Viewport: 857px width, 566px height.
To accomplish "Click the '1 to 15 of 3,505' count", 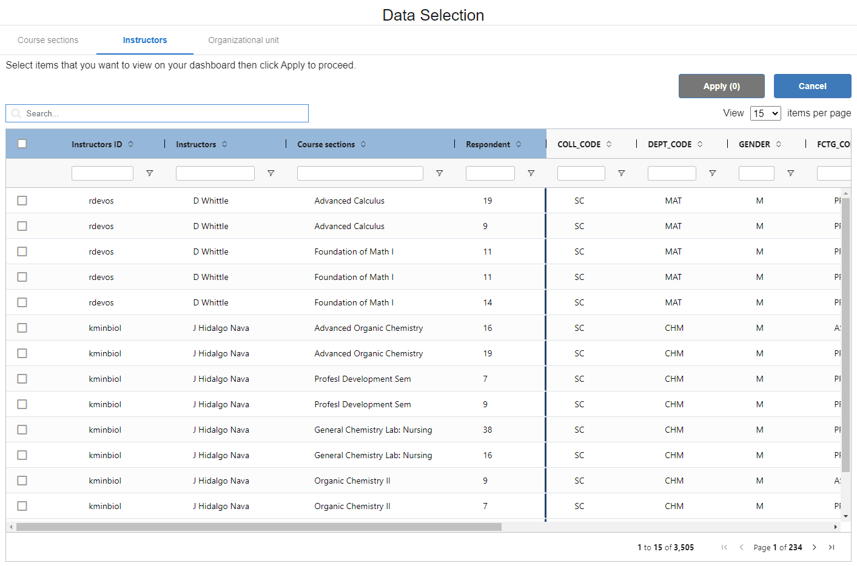I will (x=665, y=547).
